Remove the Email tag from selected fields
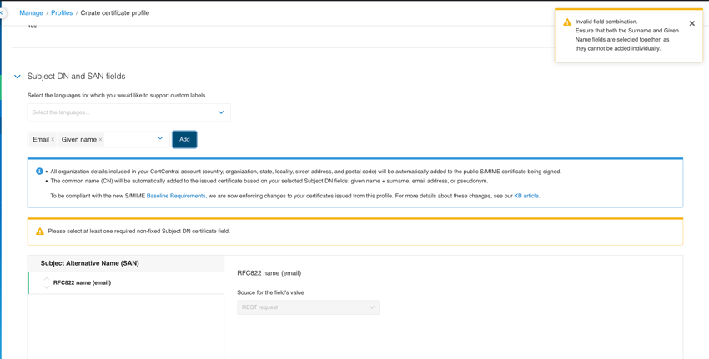 pos(53,140)
